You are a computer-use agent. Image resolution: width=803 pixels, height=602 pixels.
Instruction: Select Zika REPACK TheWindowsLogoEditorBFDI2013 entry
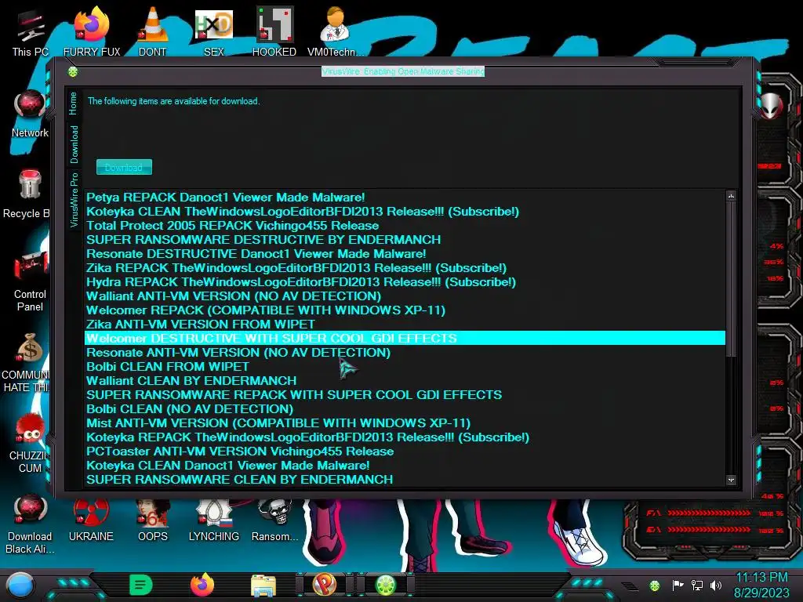click(405, 268)
